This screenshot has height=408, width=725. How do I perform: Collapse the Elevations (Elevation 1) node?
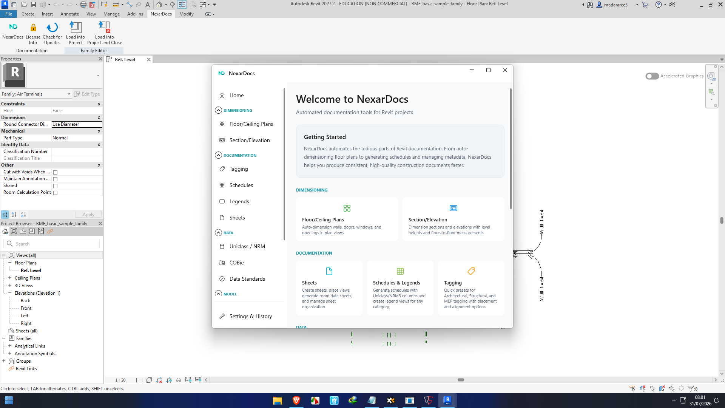click(x=10, y=293)
